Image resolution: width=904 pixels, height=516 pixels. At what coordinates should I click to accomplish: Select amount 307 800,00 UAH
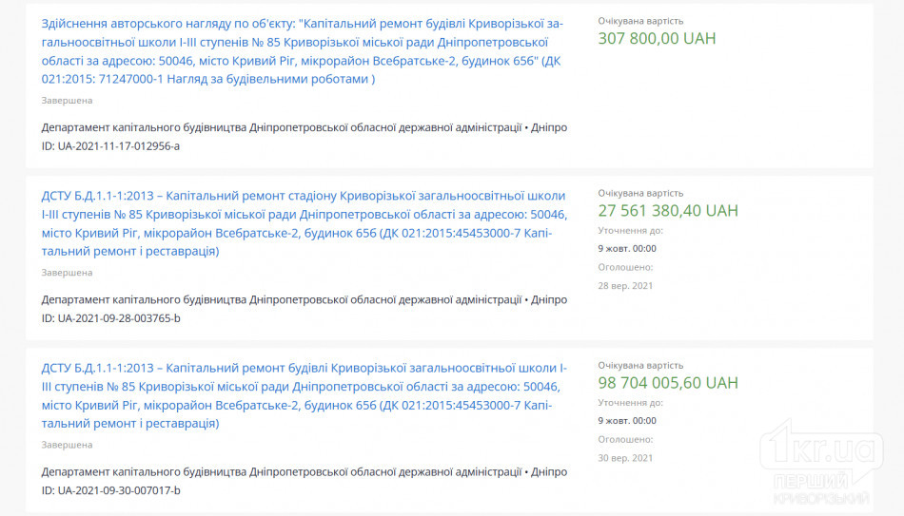pos(657,39)
